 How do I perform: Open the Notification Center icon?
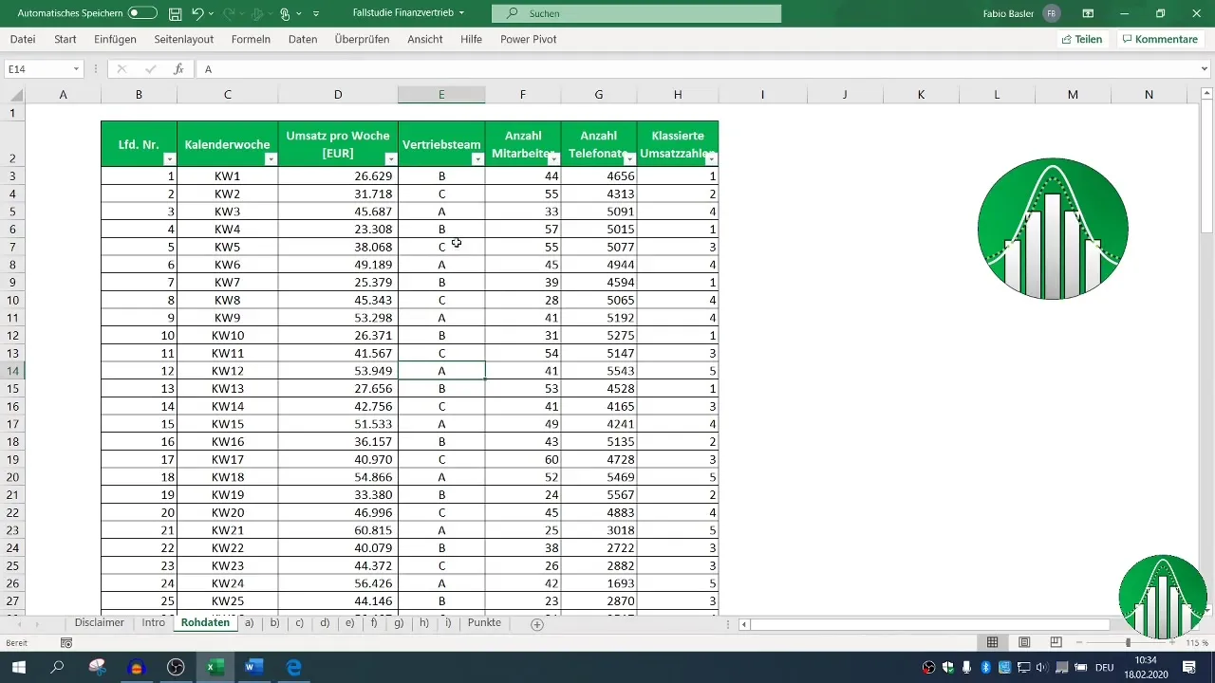[1188, 667]
